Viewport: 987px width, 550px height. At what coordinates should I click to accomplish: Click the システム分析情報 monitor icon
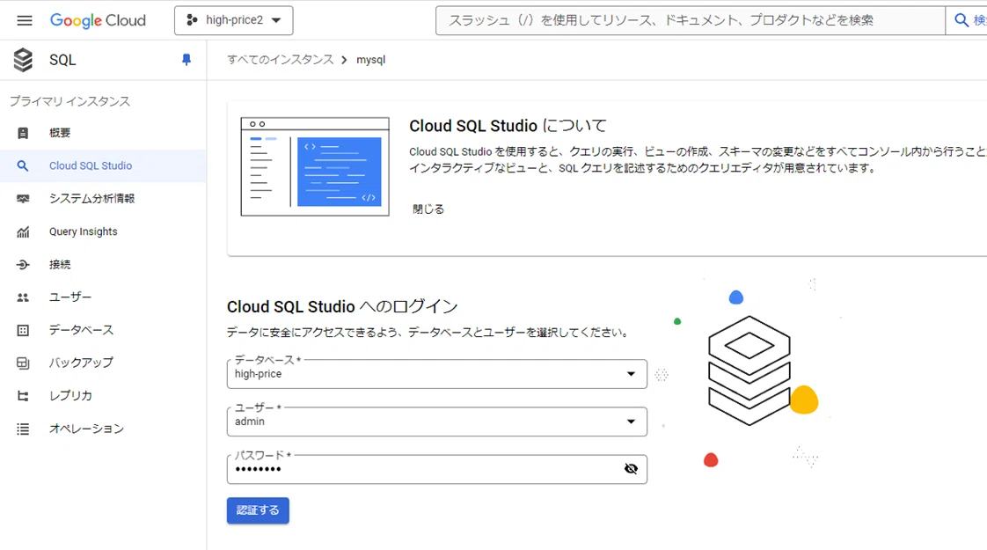click(23, 199)
